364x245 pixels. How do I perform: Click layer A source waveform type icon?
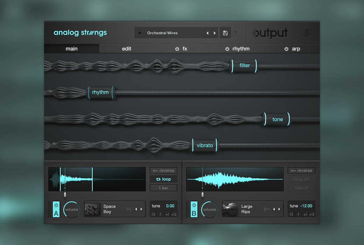129,209
